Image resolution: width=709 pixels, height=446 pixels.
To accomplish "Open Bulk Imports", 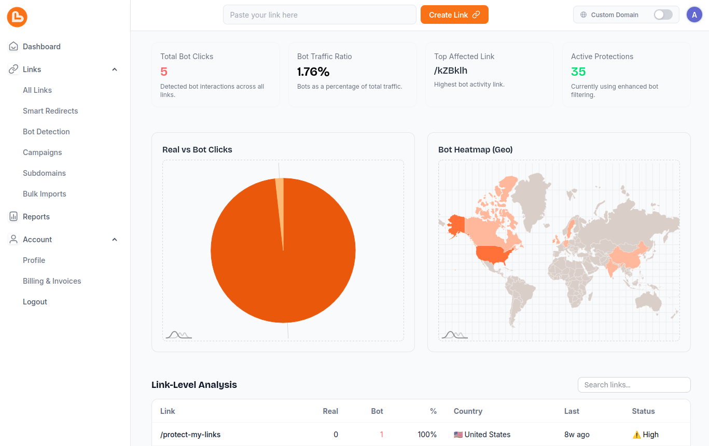I will pyautogui.click(x=45, y=194).
